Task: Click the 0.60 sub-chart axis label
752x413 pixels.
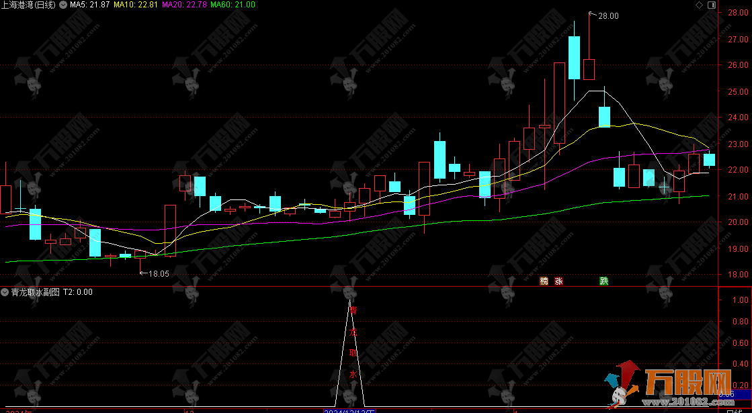Action: pos(741,342)
